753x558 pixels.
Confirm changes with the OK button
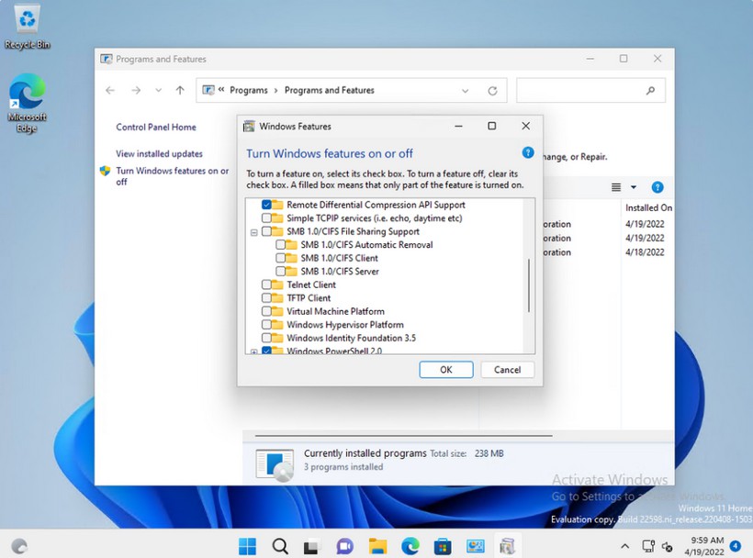pyautogui.click(x=446, y=369)
